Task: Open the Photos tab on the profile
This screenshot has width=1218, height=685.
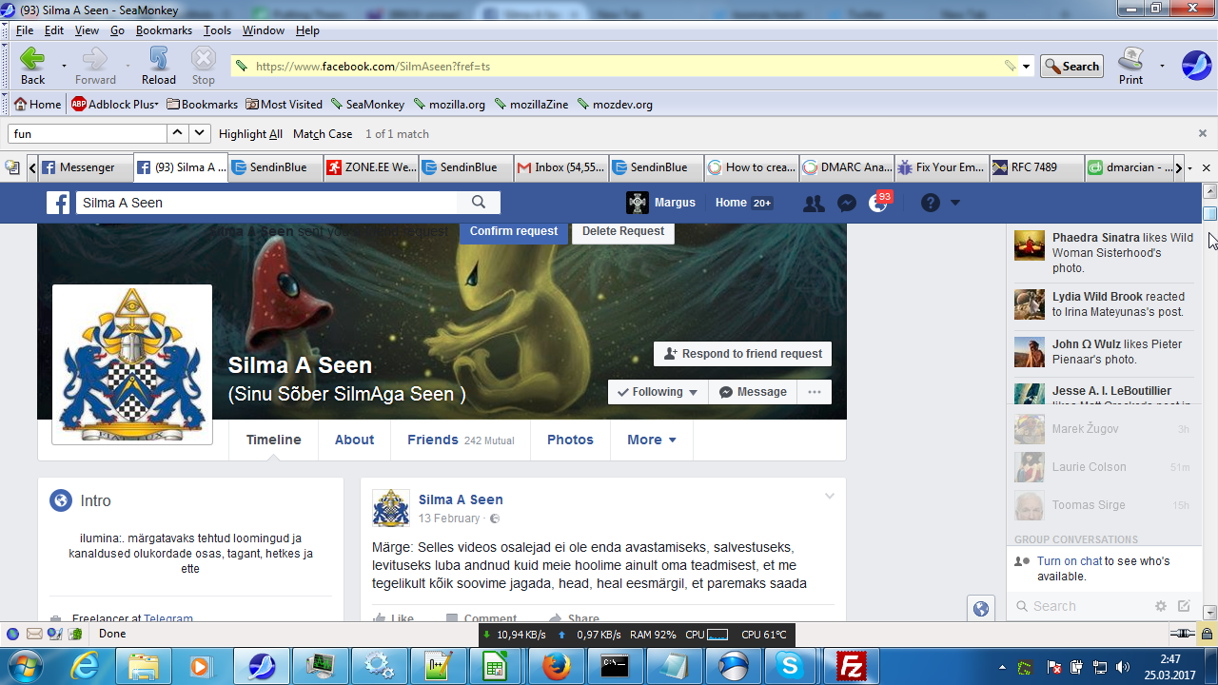Action: [570, 440]
